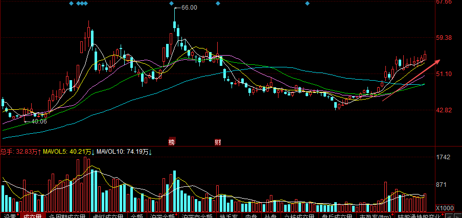Open the 立桩成交量 tab
Screen dimensions: 462x218
point(299,216)
